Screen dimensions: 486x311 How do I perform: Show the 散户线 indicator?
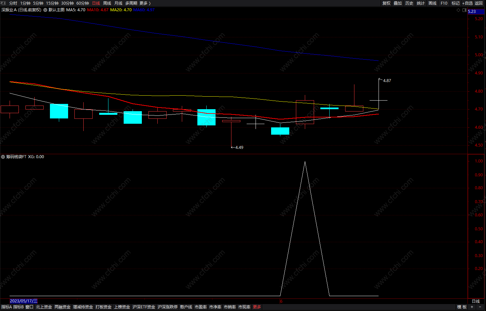(186, 307)
